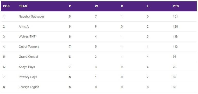Screen dimensions: 198x94
Task: Open the Pewsey Boys team name
Action: pyautogui.click(x=28, y=77)
